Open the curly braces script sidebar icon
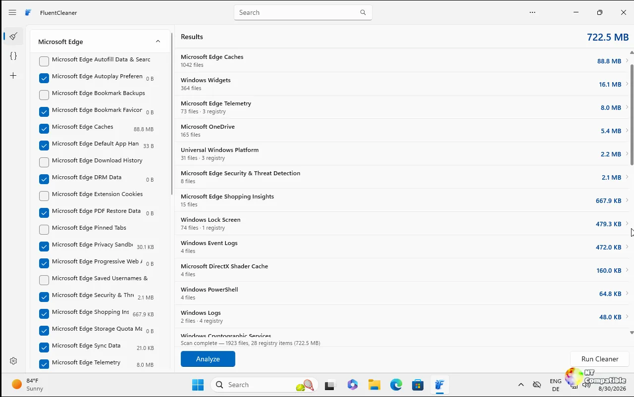634x397 pixels. tap(13, 56)
